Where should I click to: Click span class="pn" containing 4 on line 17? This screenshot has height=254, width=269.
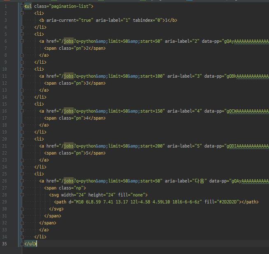pyautogui.click(x=75, y=118)
